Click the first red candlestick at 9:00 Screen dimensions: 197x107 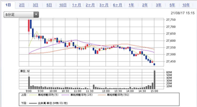29,26
